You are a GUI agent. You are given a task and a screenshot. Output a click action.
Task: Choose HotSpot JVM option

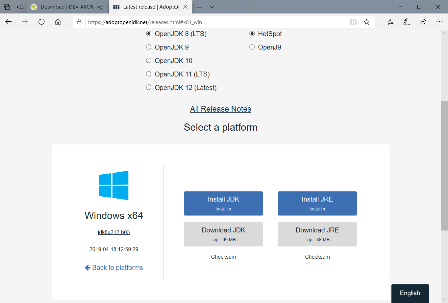[x=252, y=33]
